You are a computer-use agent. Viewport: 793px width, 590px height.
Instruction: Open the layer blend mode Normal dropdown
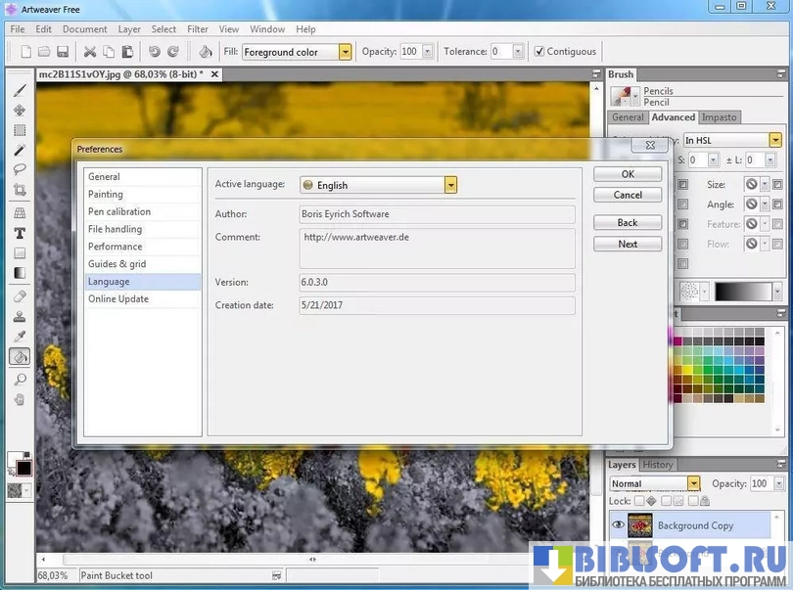coord(693,483)
